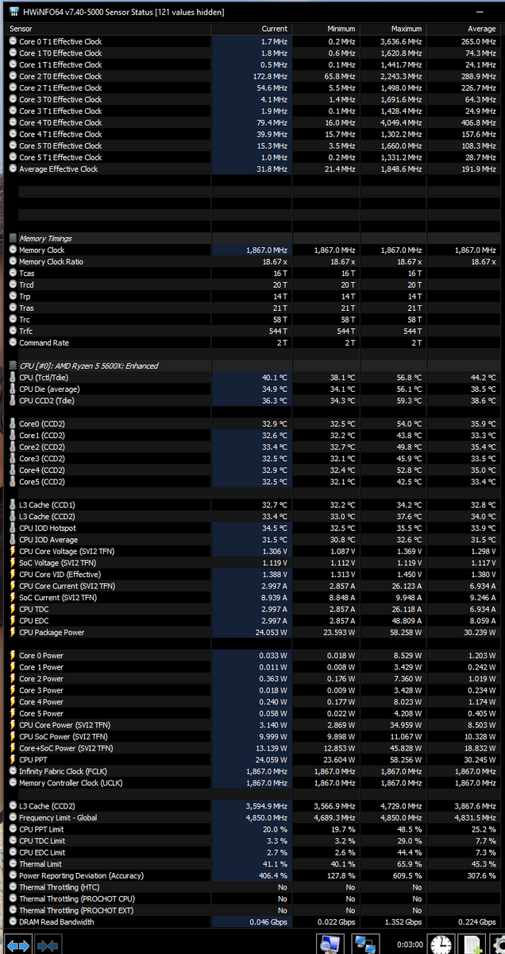The height and width of the screenshot is (954, 505).
Task: Click the icon of Tcas timing row
Action: [x=13, y=273]
